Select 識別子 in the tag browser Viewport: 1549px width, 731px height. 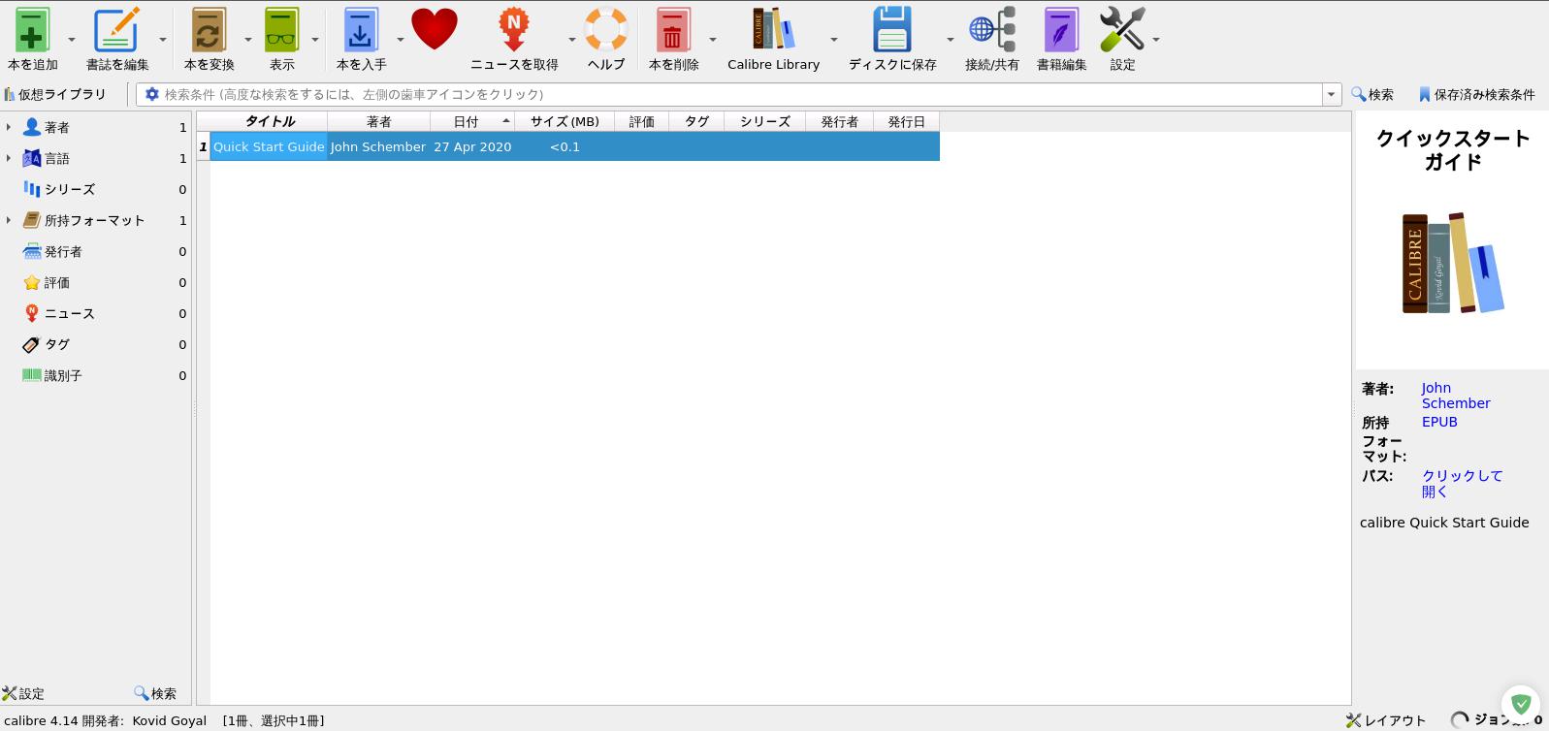[63, 375]
